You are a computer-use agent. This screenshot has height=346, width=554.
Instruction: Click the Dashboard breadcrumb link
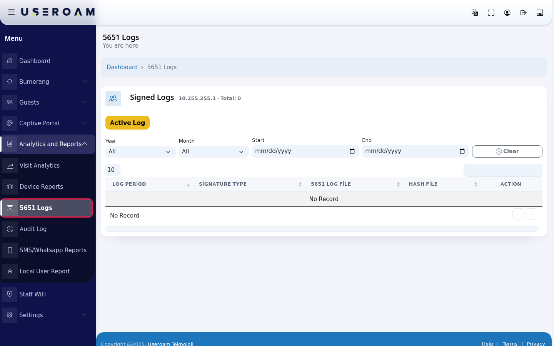click(122, 67)
